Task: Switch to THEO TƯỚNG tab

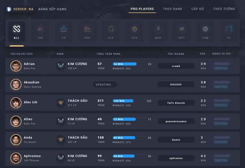Action: 224,9
